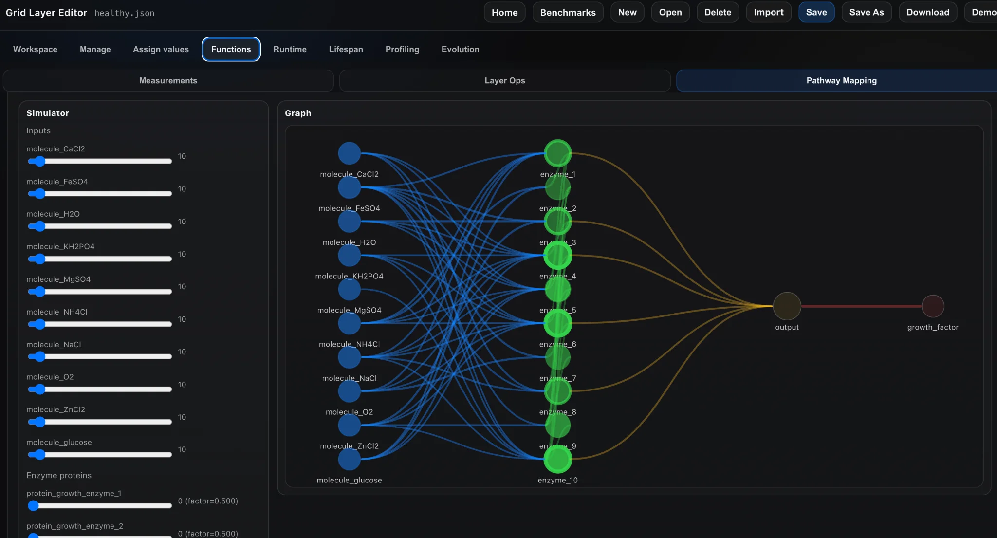Click the molecule_CaCl2 graph node
The image size is (997, 538).
(x=349, y=153)
